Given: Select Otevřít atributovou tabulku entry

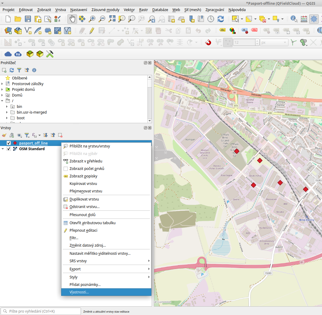Looking at the screenshot, I should point(92,223).
